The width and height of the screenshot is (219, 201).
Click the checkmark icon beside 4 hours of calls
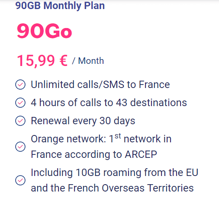point(20,103)
